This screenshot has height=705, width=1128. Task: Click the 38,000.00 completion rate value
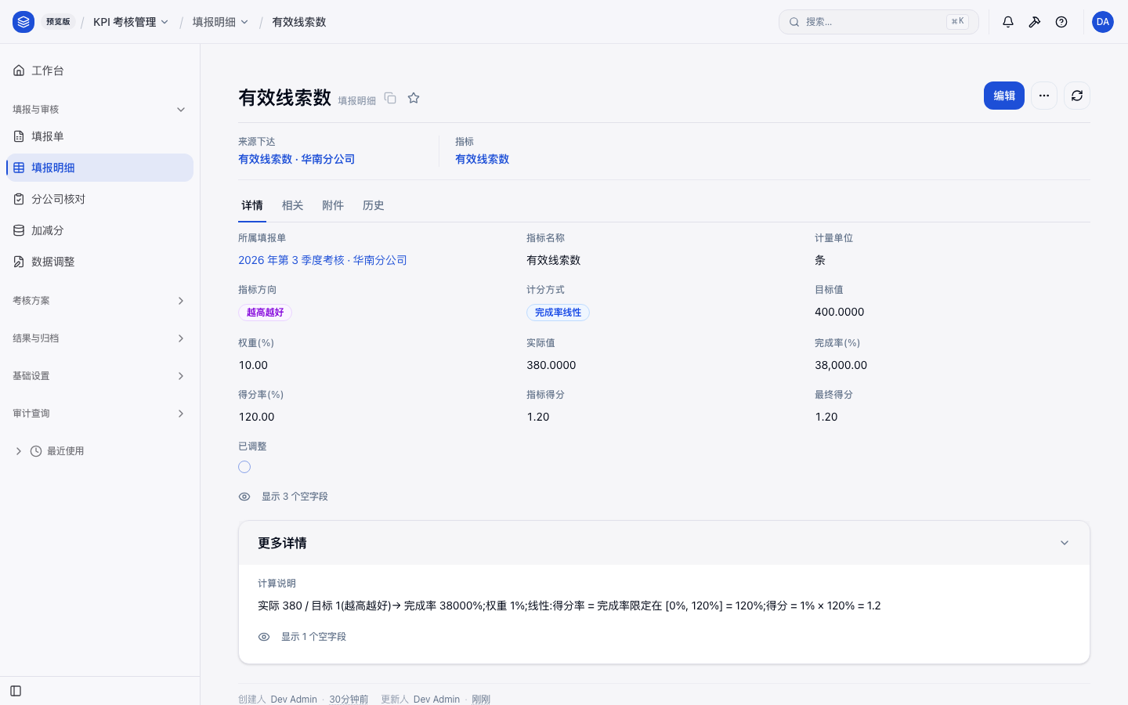pyautogui.click(x=841, y=365)
